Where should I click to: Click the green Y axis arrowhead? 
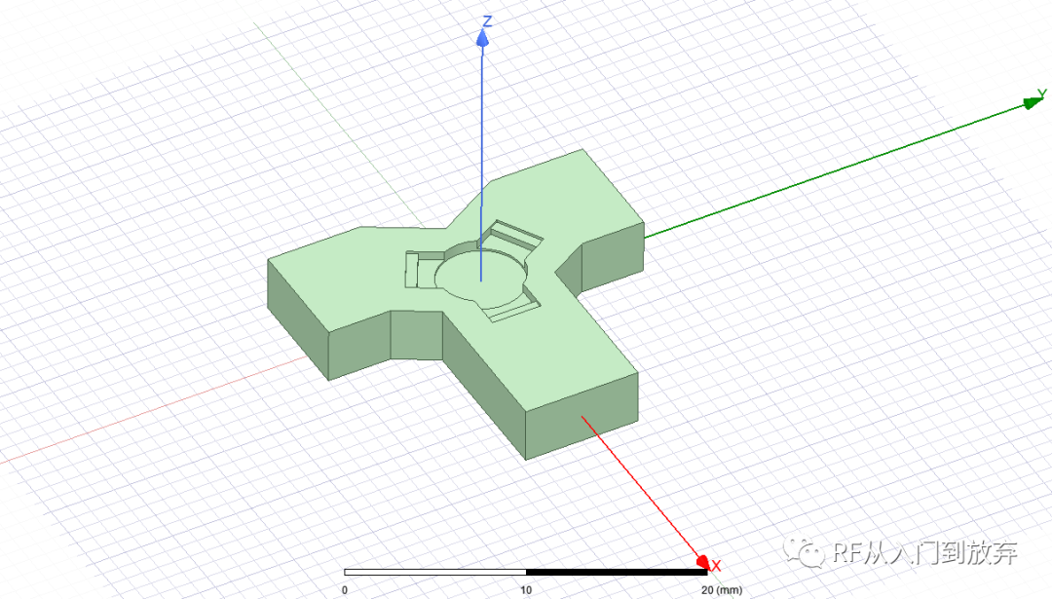coord(1033,102)
